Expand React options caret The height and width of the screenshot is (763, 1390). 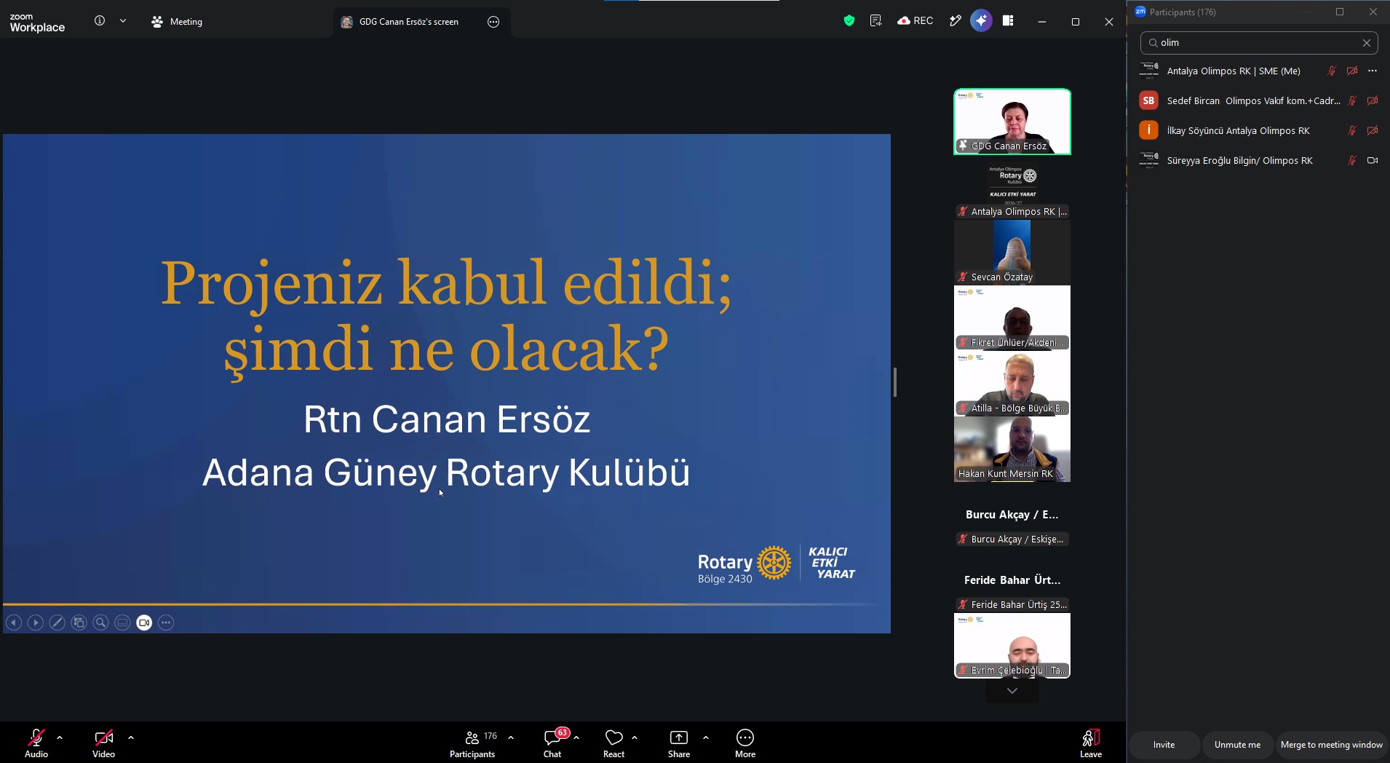pos(635,738)
